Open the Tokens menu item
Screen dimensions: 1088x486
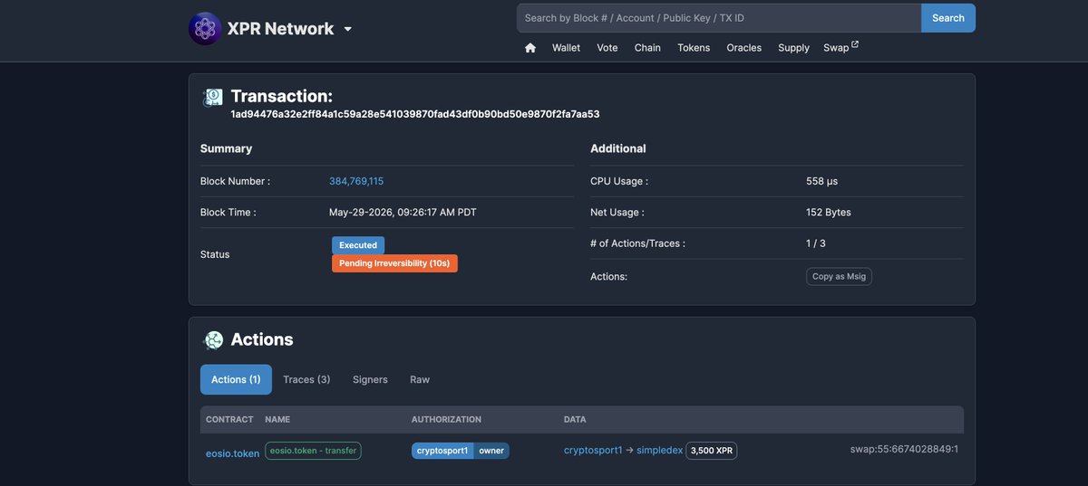pos(694,48)
